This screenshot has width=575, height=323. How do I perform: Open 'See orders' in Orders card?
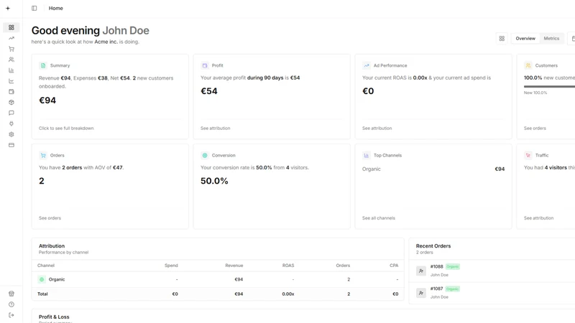50,218
